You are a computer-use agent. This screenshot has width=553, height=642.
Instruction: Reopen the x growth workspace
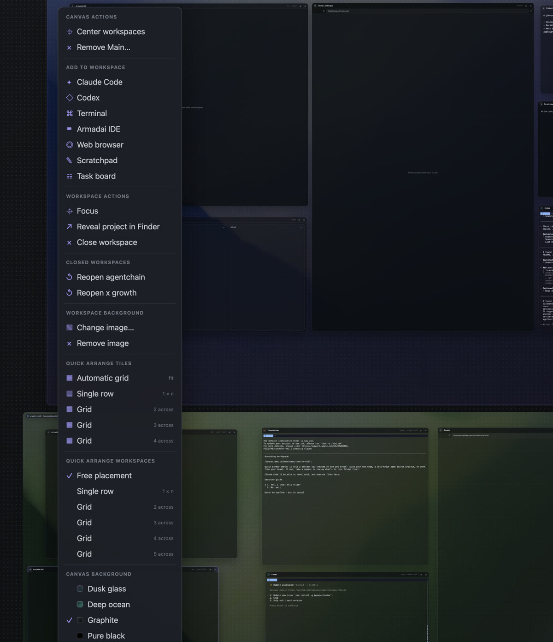(120, 292)
